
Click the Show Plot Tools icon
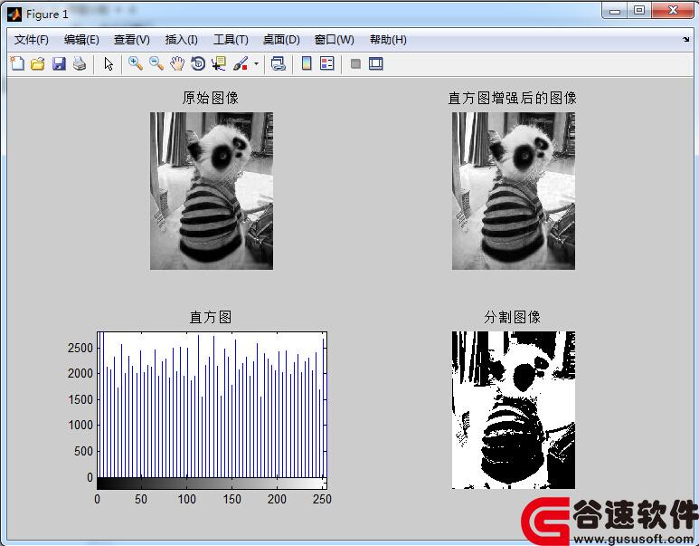[376, 63]
